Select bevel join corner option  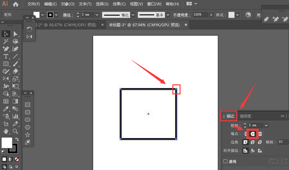pos(260,142)
